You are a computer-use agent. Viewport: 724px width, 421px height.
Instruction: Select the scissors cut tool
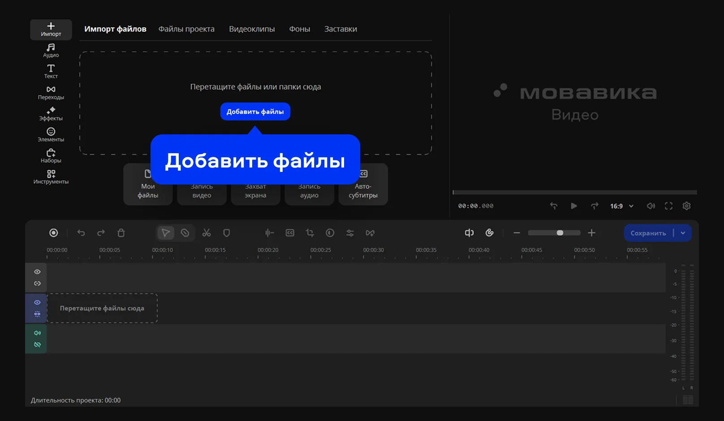(x=206, y=233)
